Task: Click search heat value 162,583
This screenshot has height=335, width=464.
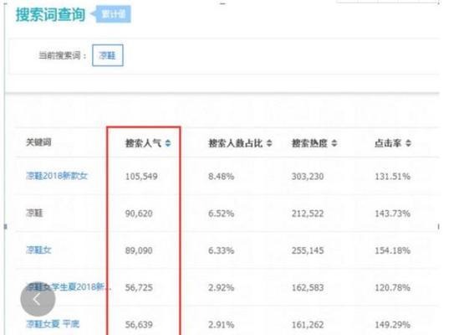Action: 308,287
